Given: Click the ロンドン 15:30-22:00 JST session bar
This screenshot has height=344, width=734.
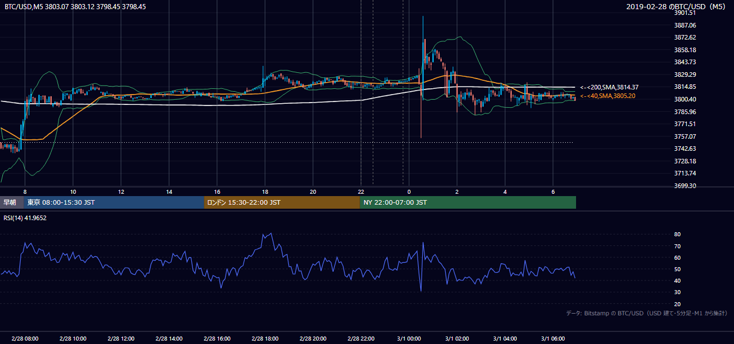Looking at the screenshot, I should click(282, 202).
